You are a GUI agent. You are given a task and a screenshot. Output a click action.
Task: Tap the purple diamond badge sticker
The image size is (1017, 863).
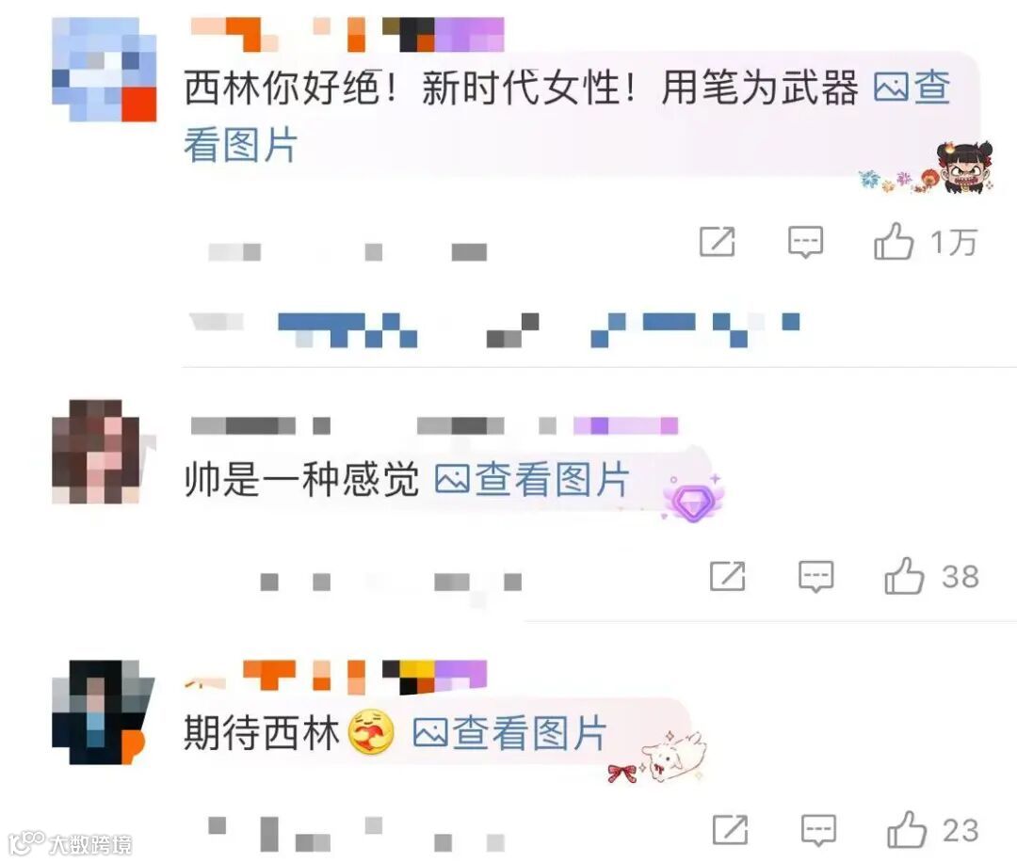tap(693, 498)
